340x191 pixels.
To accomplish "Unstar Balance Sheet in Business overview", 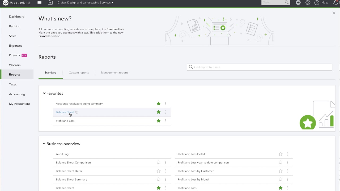I will [159, 188].
